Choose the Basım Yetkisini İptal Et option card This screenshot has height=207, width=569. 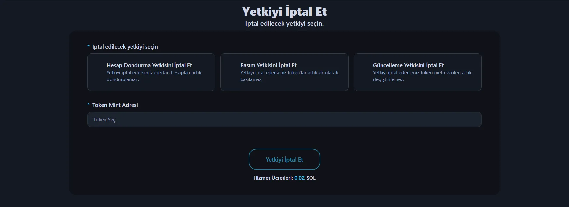click(284, 72)
